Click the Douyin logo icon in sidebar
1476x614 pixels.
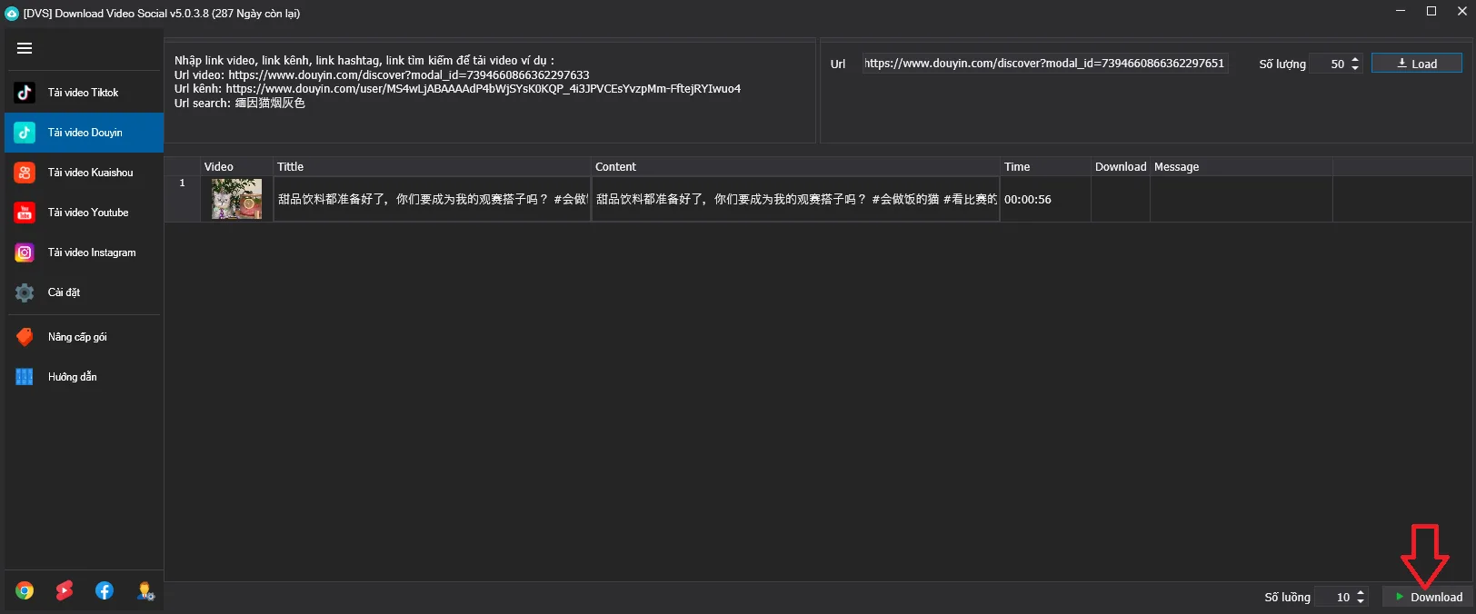pyautogui.click(x=25, y=132)
